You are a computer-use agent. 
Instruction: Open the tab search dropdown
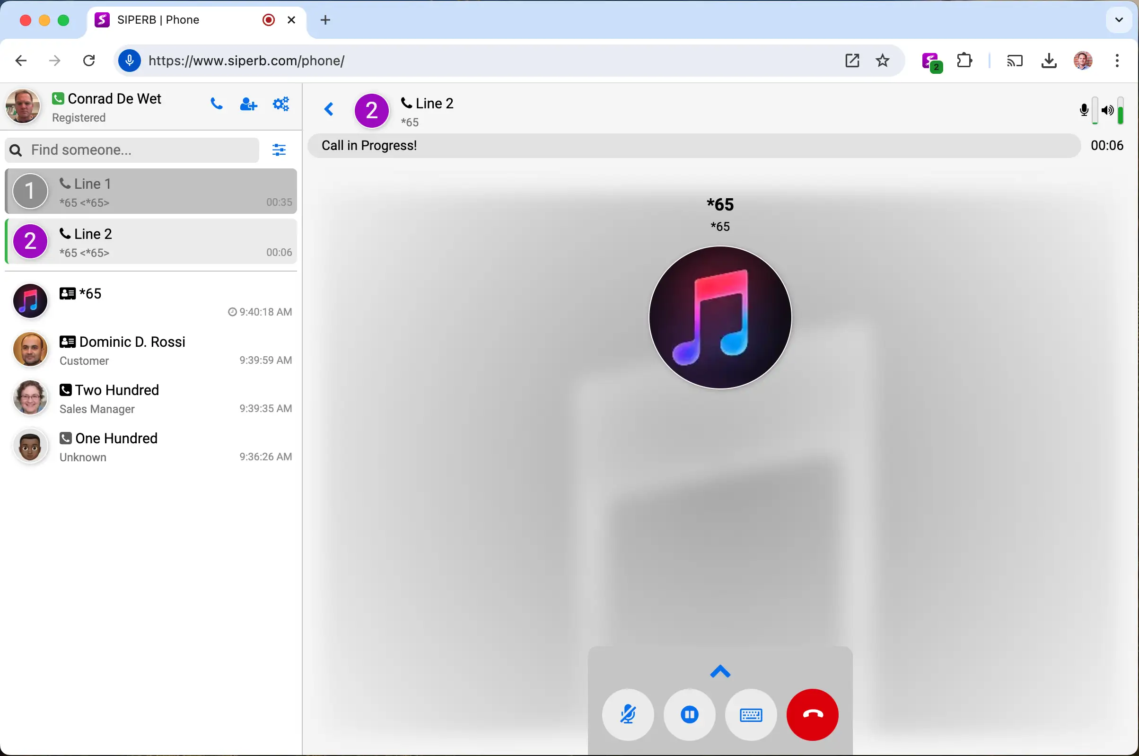coord(1119,20)
